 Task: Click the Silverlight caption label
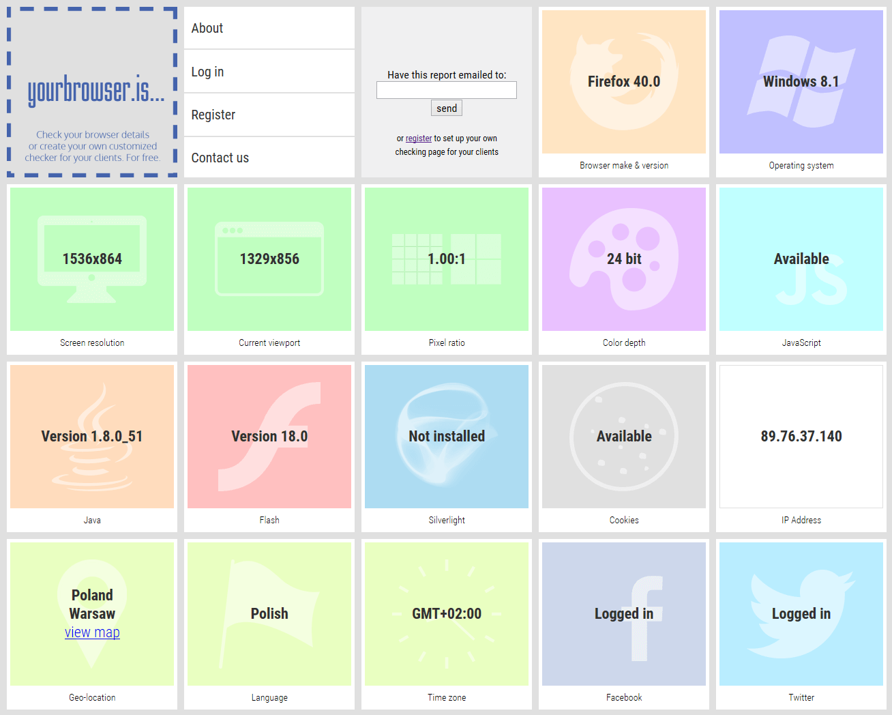(x=447, y=521)
